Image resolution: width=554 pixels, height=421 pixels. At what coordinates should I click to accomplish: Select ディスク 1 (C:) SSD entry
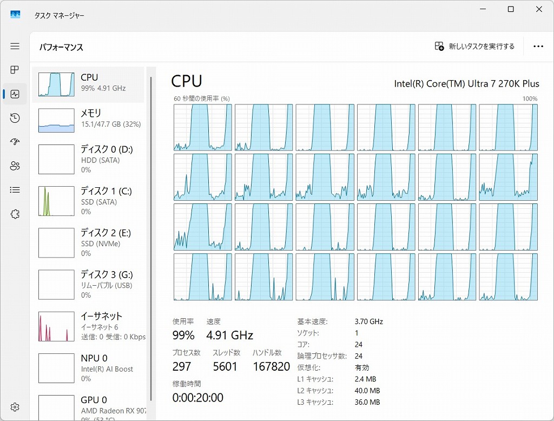click(x=88, y=201)
